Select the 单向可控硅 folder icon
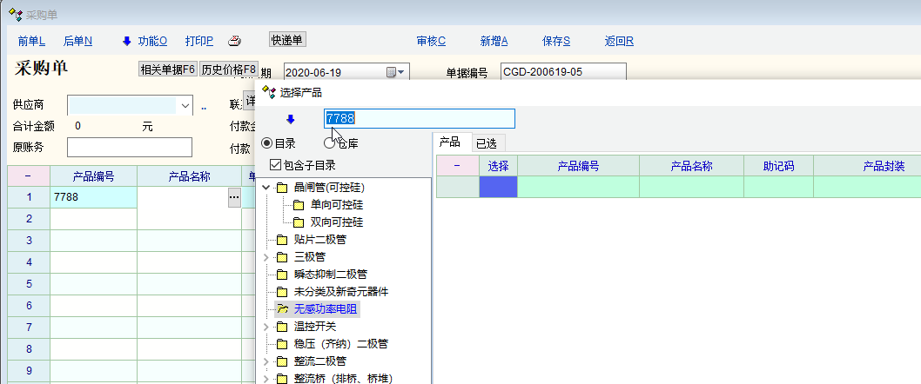The image size is (921, 384). 298,205
